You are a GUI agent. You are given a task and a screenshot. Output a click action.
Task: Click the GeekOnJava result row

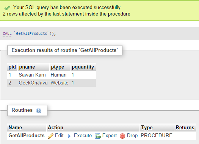[x=52, y=83]
